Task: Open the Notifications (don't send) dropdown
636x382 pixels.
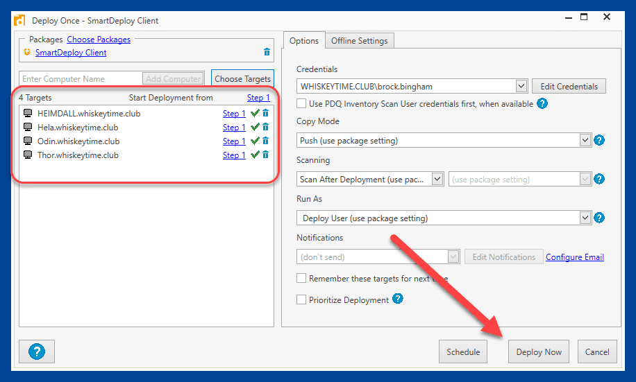Action: point(453,257)
